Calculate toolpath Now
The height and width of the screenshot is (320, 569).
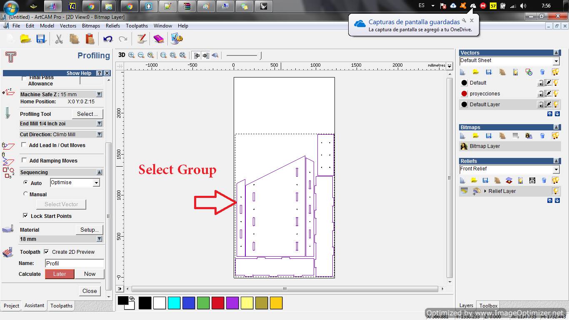point(90,274)
